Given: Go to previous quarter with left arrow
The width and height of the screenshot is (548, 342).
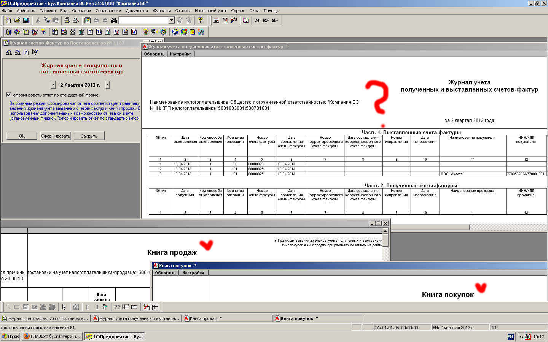Looking at the screenshot, I should click(53, 85).
